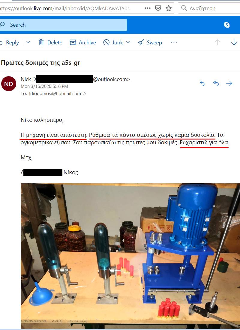Open the page actions three-dot menu

coord(147,8)
